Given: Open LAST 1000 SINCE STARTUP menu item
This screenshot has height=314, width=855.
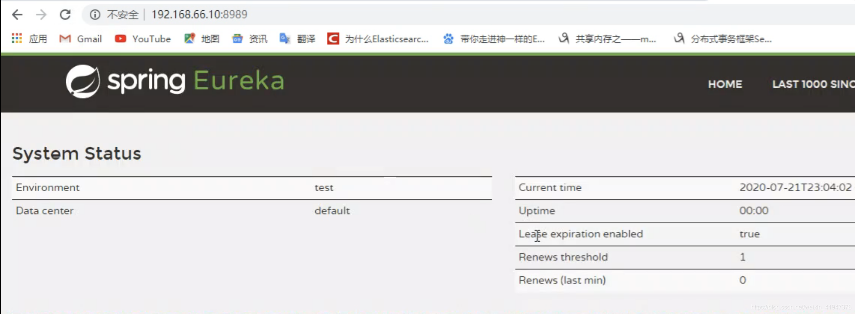Looking at the screenshot, I should coord(814,84).
